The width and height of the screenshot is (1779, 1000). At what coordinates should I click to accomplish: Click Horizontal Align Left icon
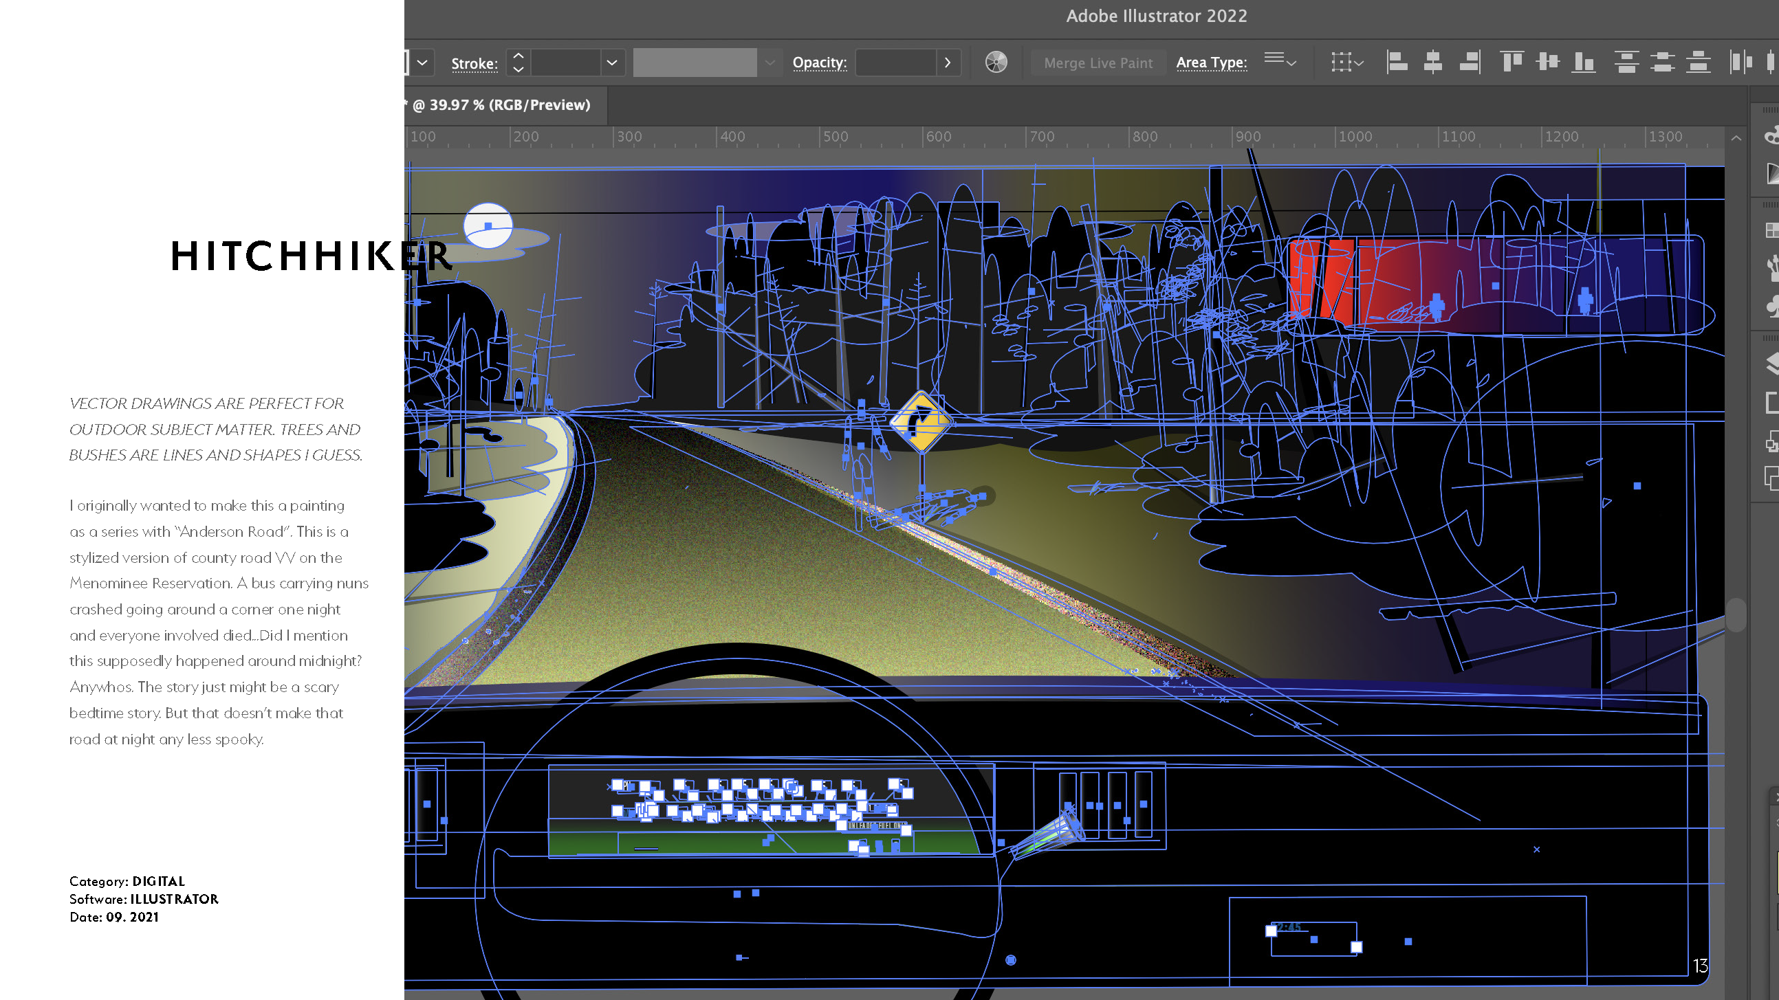[x=1397, y=62]
